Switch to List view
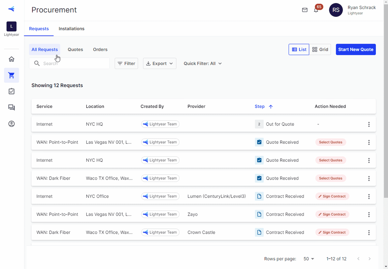 299,49
